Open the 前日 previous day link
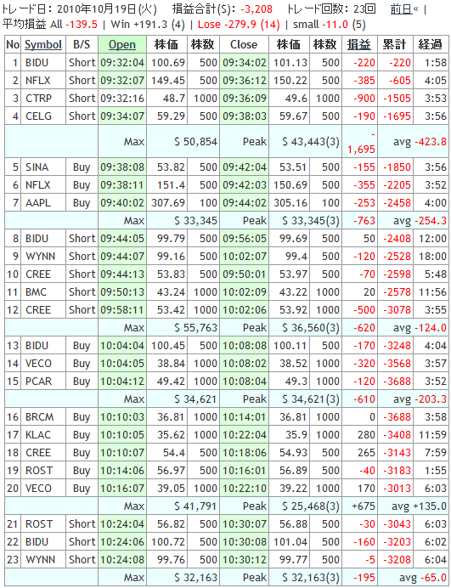Image resolution: width=451 pixels, height=588 pixels. [401, 9]
